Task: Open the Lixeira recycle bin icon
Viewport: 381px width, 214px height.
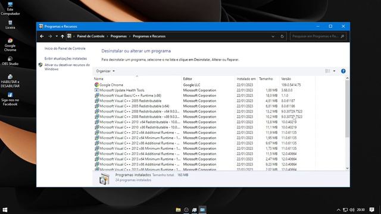Action: 10,25
